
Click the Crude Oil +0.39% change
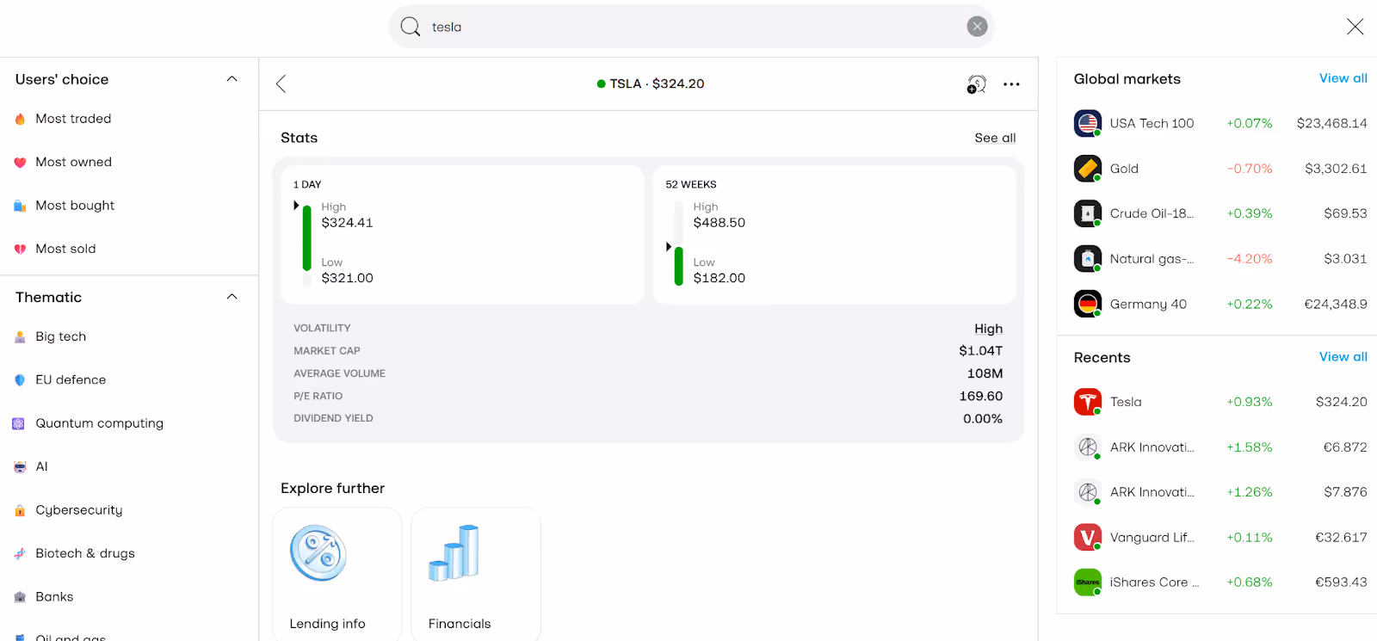click(x=1250, y=213)
